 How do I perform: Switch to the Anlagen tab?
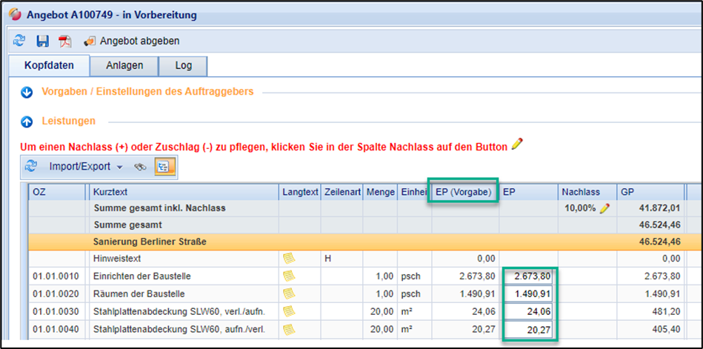(x=124, y=65)
